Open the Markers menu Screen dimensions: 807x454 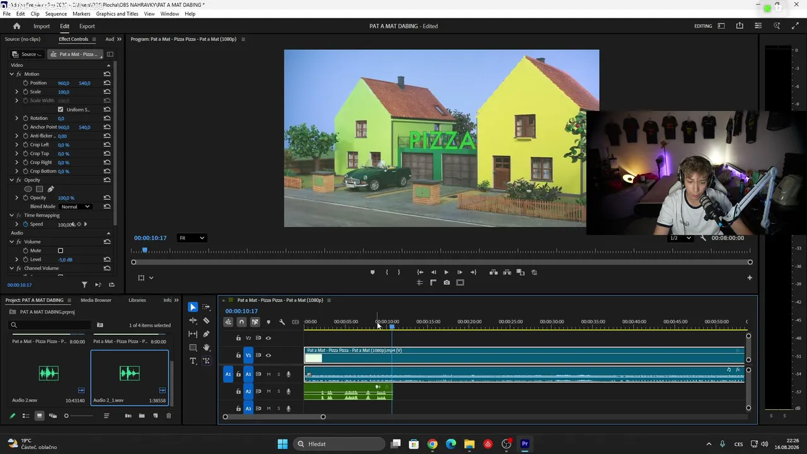(81, 14)
